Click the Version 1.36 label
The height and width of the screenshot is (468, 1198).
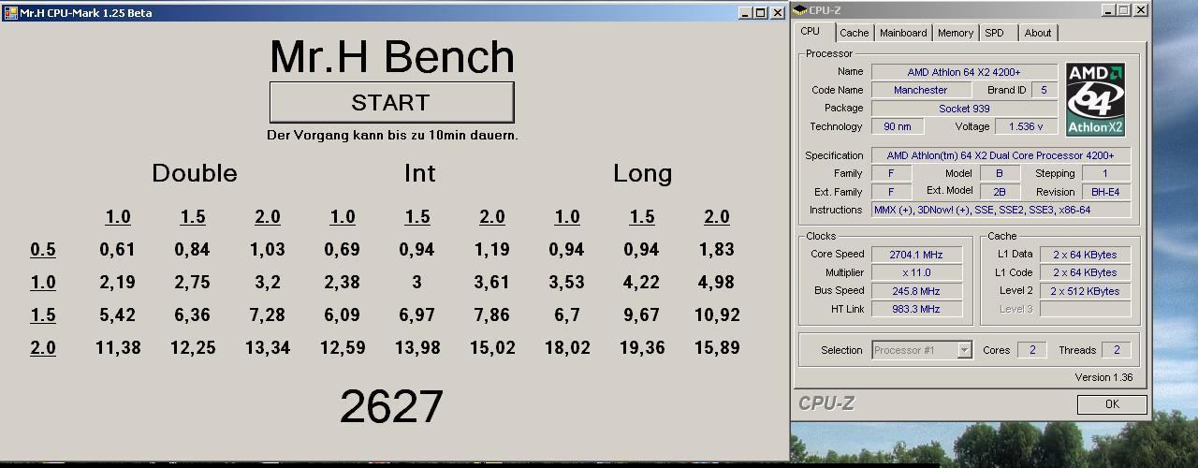tap(1103, 377)
